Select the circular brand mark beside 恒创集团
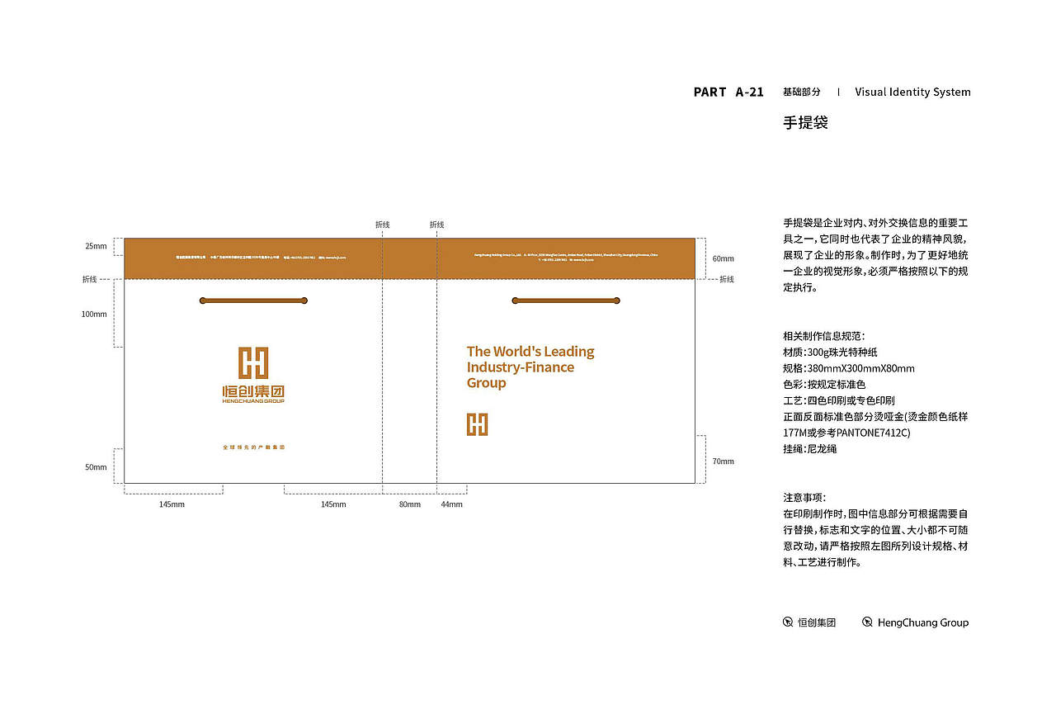1056x705 pixels. pyautogui.click(x=788, y=622)
